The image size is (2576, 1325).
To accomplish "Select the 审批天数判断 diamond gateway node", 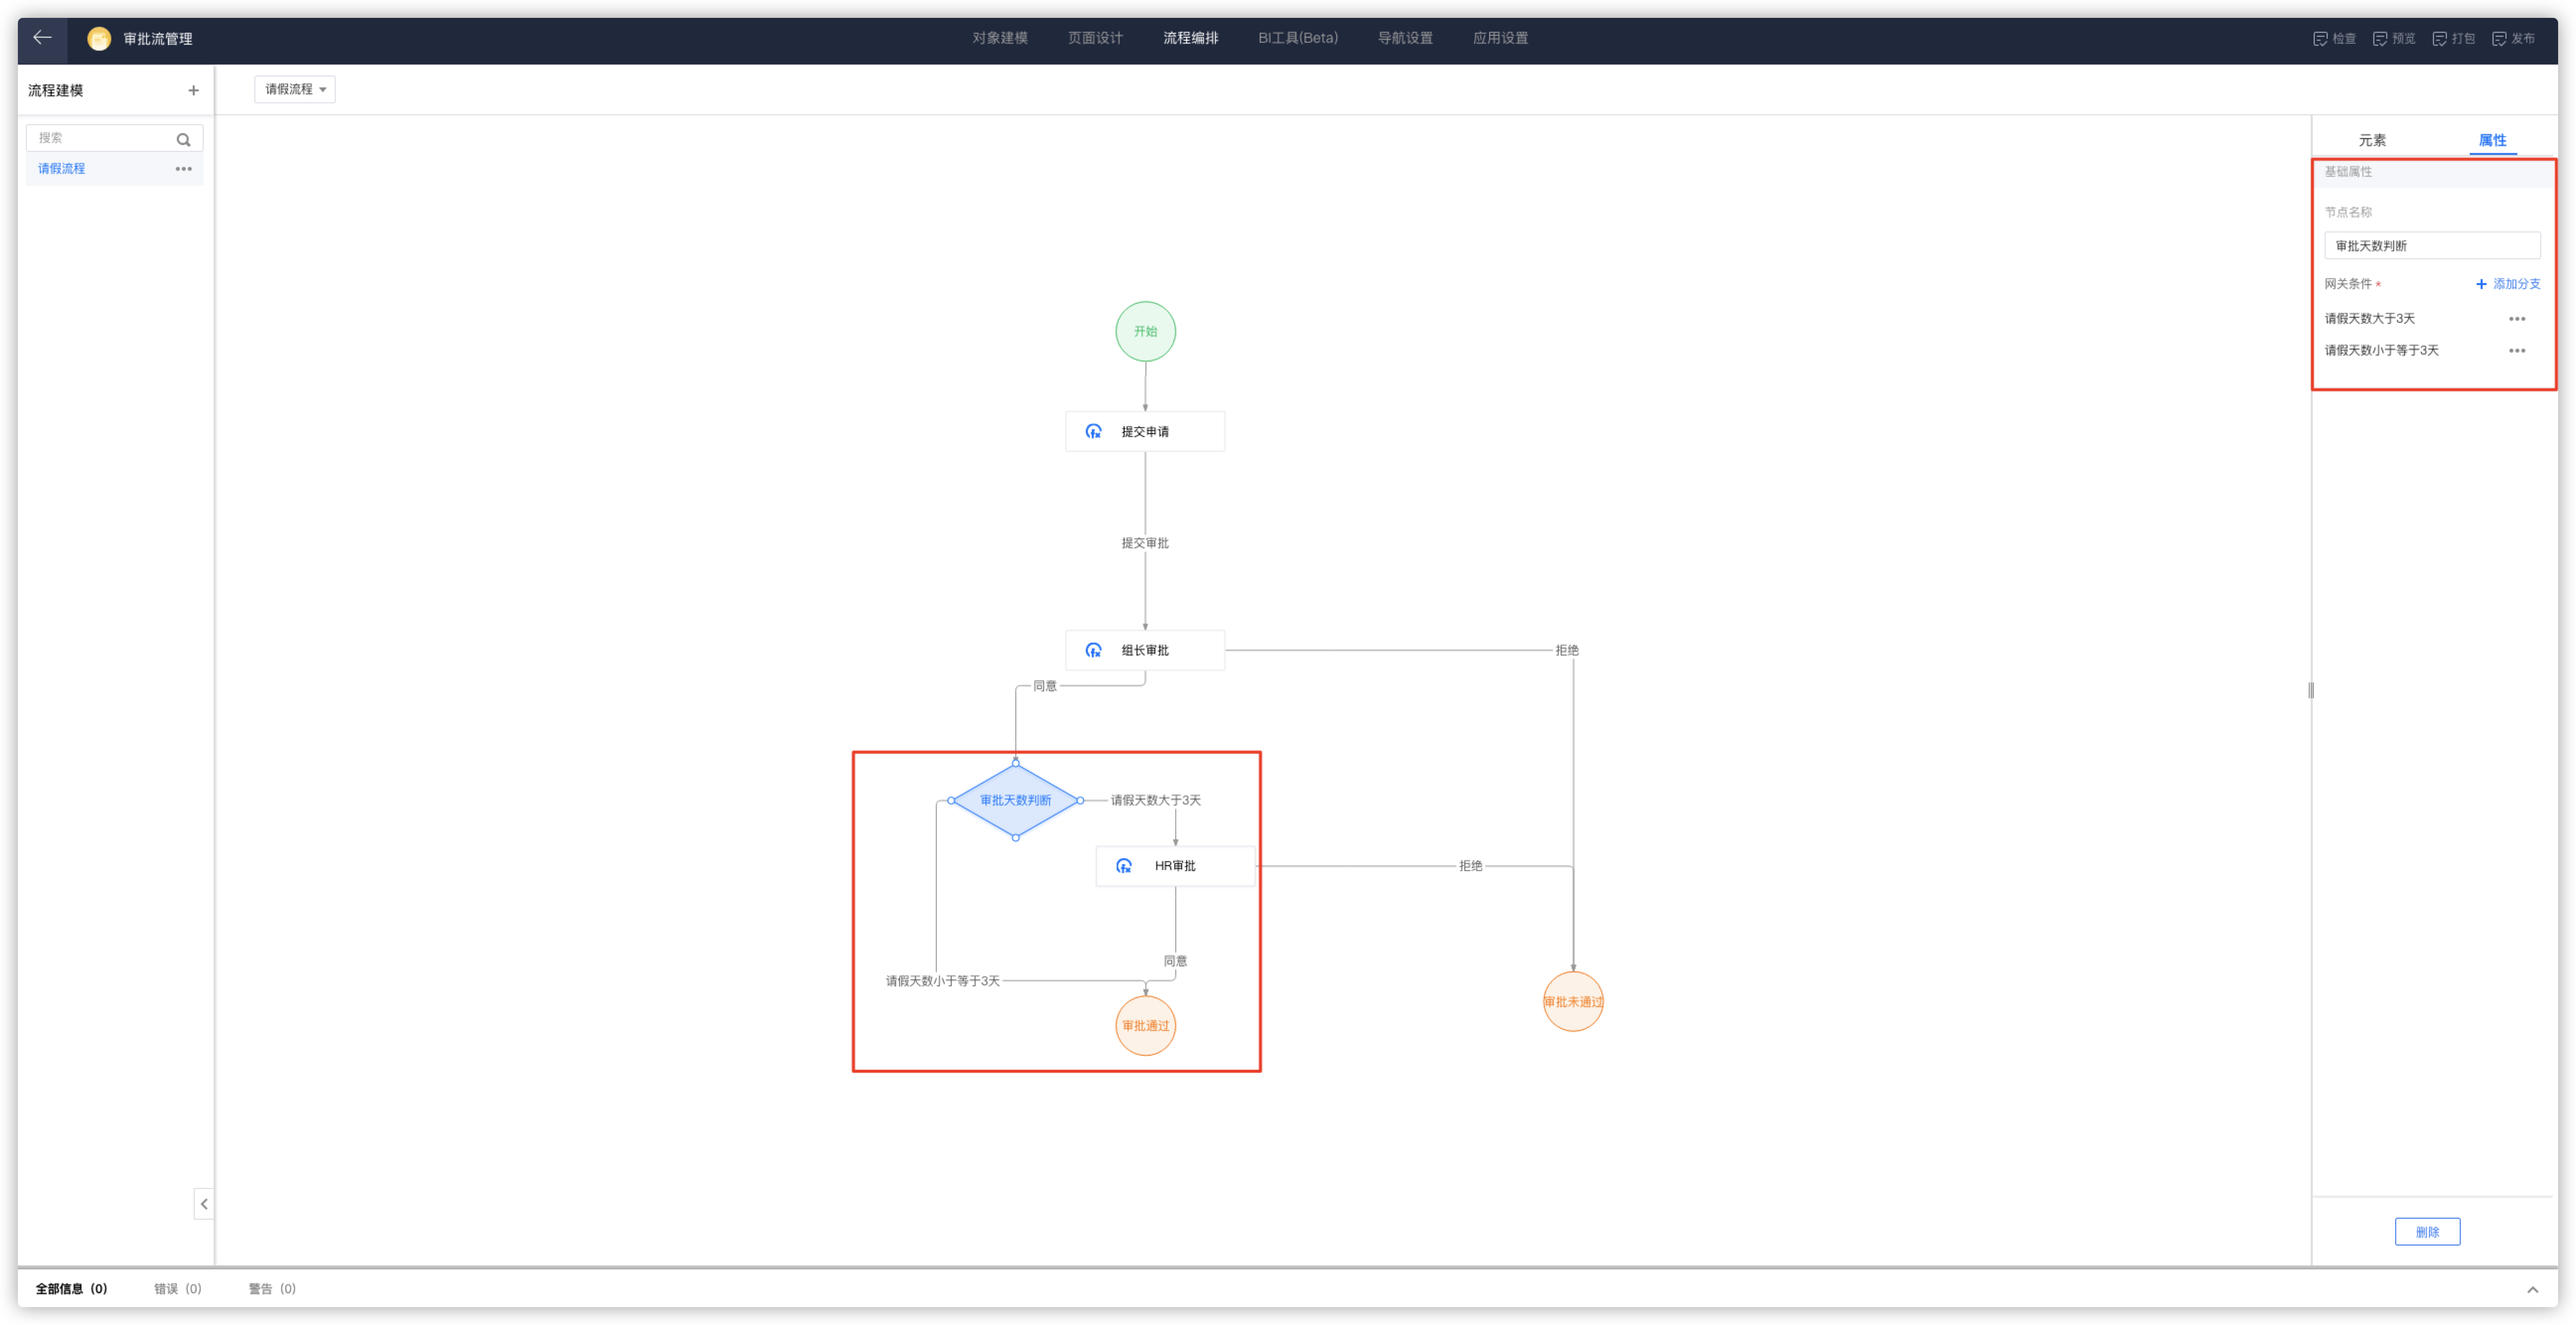I will tap(1015, 800).
